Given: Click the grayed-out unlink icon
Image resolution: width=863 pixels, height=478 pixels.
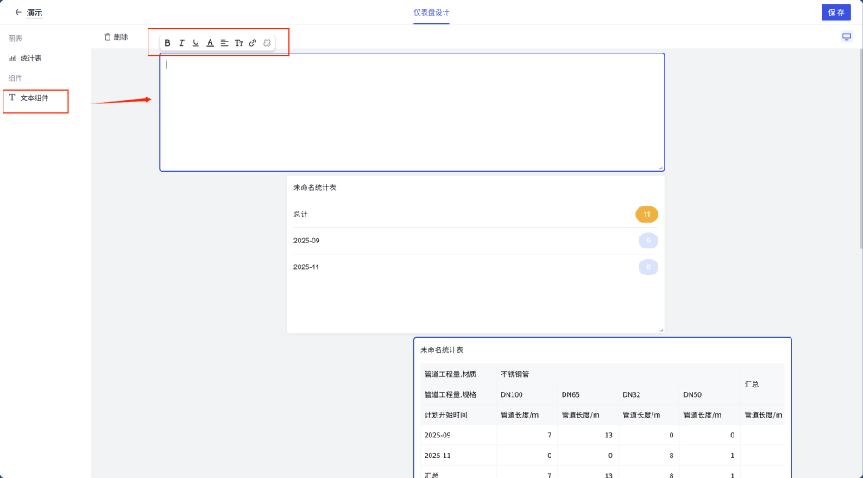Looking at the screenshot, I should click(x=268, y=42).
